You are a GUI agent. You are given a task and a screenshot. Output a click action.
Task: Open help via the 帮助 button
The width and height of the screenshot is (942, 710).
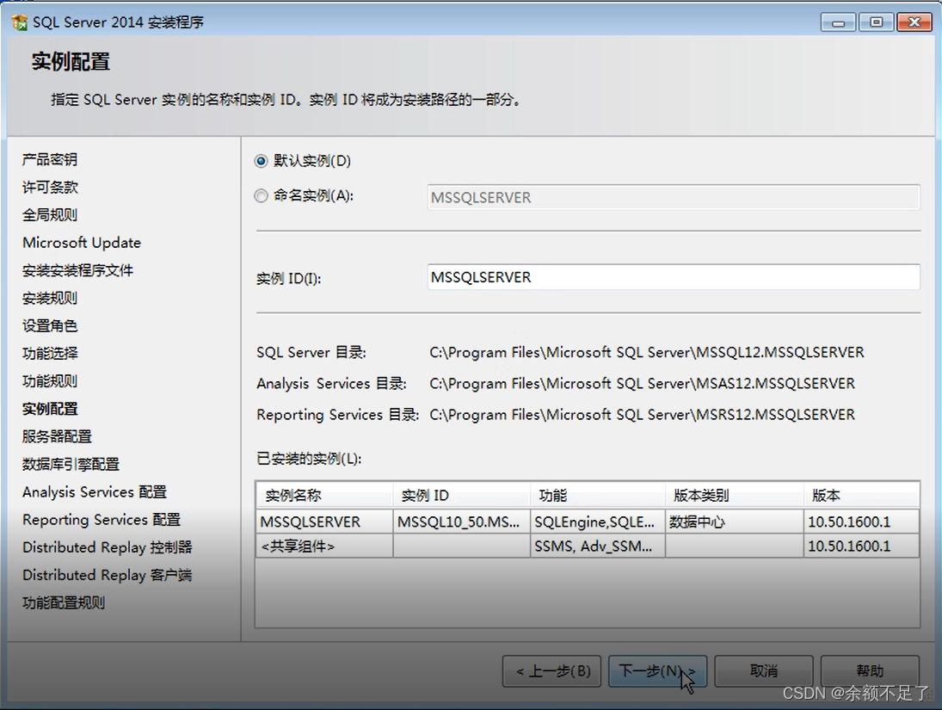point(871,670)
